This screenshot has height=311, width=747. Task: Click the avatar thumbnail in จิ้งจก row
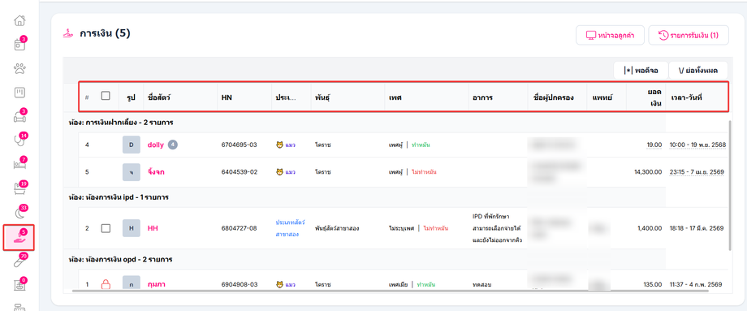(132, 172)
